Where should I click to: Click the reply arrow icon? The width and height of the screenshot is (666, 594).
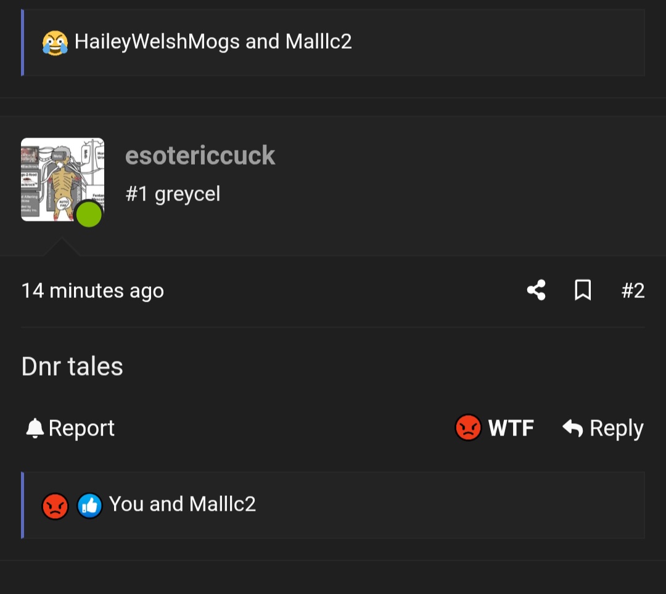pos(573,427)
